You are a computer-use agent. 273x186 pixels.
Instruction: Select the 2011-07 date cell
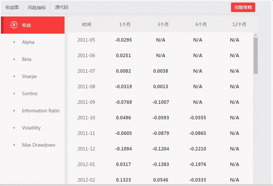click(86, 71)
